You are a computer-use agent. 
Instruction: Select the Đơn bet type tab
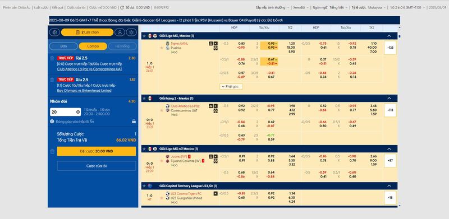click(x=63, y=46)
